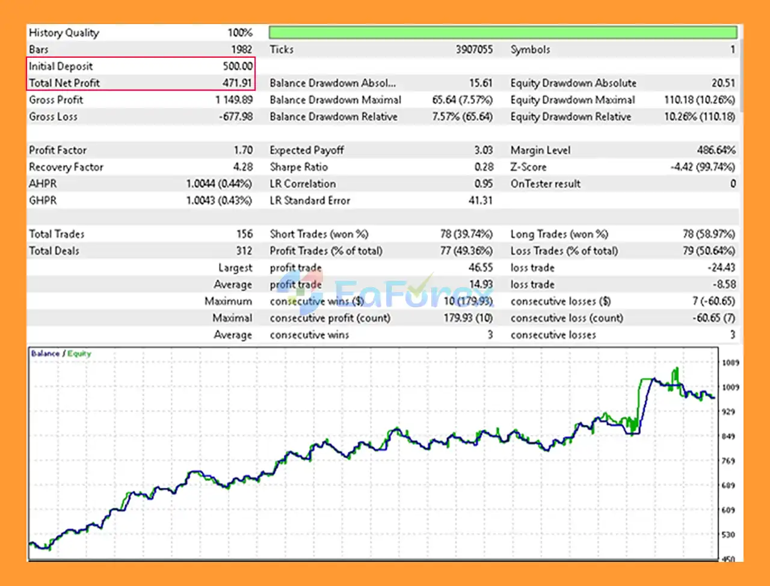Click the Profit Factor label
Screen dimensions: 770x586
tap(58, 150)
